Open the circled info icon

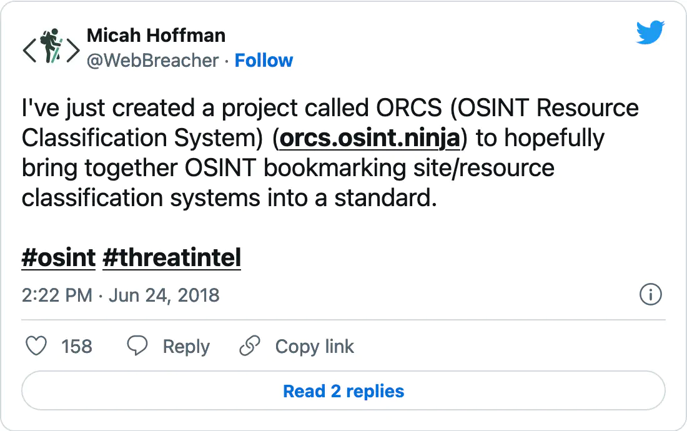pos(650,294)
